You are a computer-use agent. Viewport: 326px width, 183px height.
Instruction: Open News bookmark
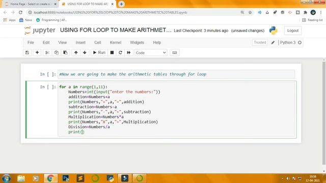[25, 20]
